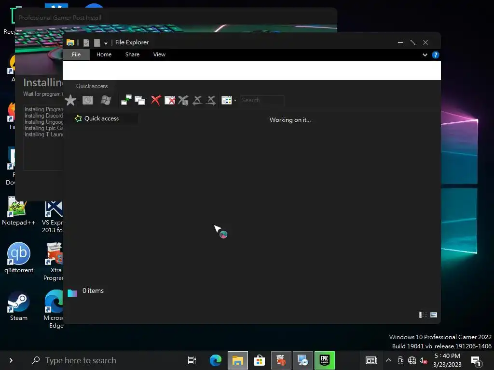494x370 pixels.
Task: Open Edge from the taskbar
Action: tap(216, 360)
